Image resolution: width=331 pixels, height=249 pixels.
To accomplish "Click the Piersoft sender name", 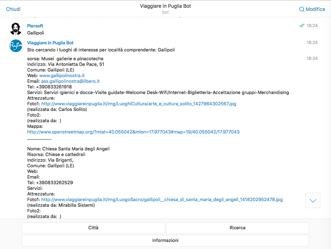I will 35,26.
